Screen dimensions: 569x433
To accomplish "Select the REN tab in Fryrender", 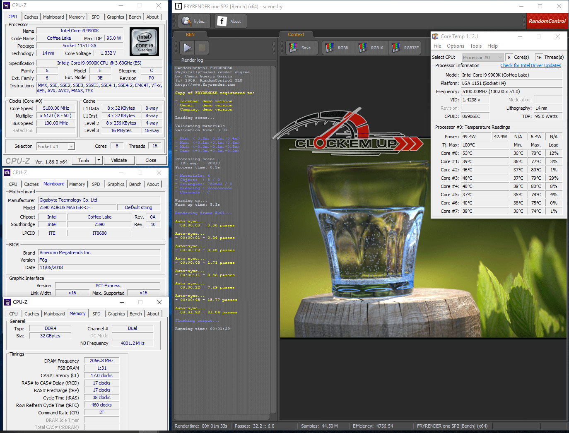I will coord(190,35).
